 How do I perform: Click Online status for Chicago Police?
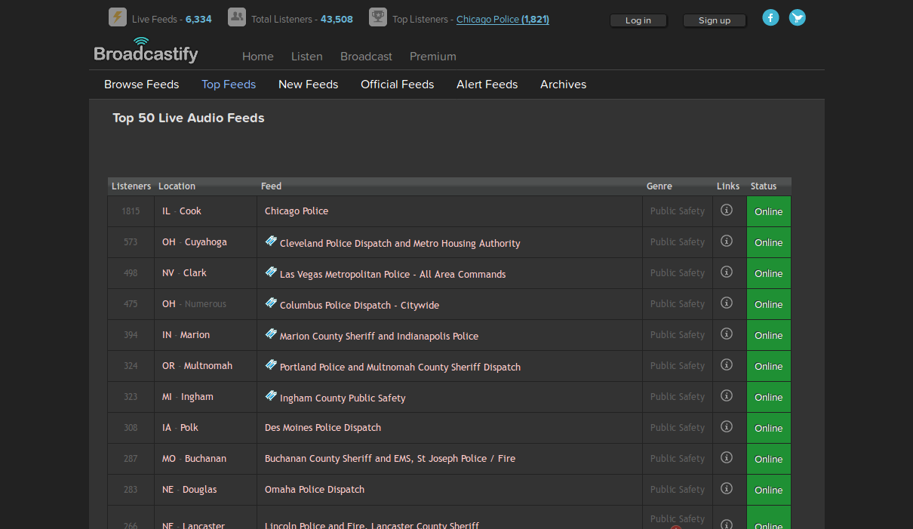click(x=769, y=211)
